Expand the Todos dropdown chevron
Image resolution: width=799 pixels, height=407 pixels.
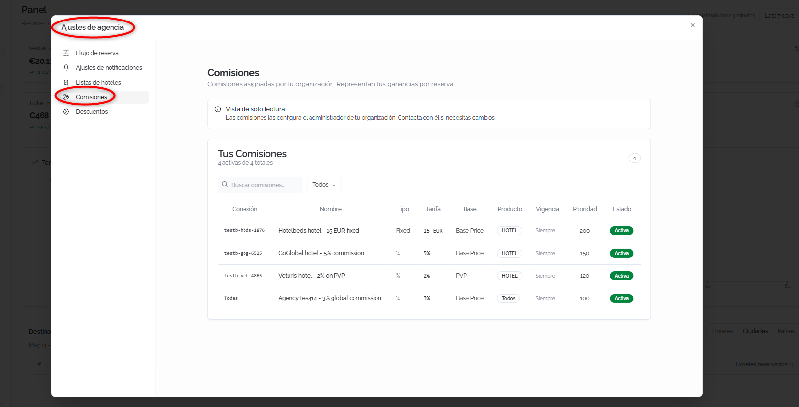point(334,185)
